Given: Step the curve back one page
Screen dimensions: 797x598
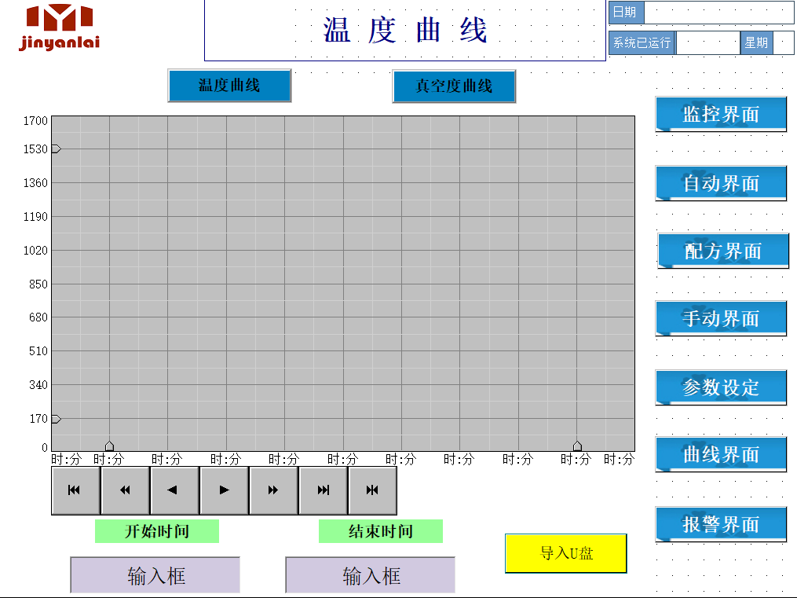Looking at the screenshot, I should point(125,490).
